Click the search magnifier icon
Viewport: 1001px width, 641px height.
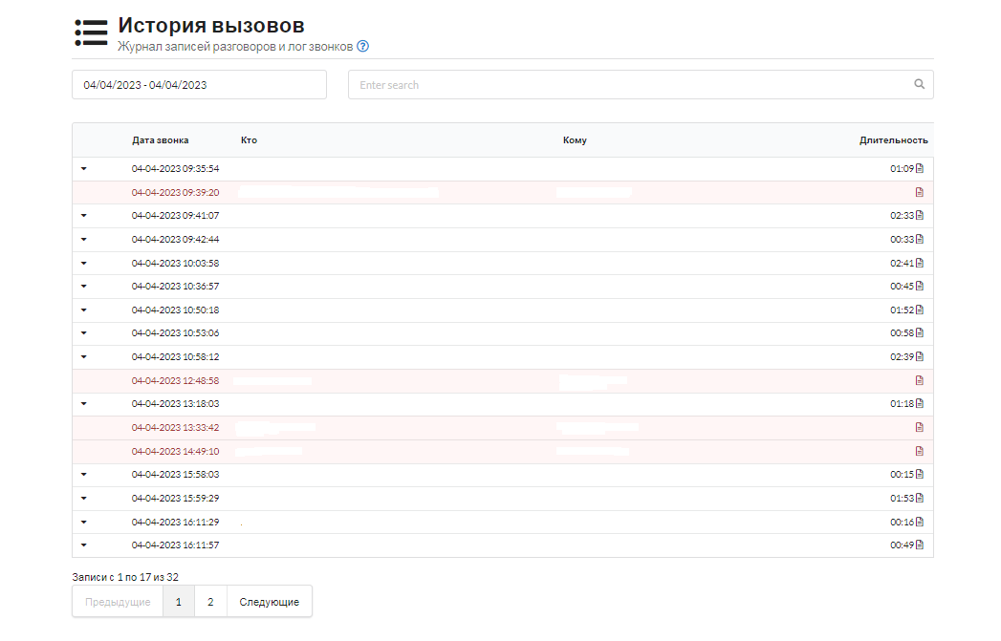point(920,84)
